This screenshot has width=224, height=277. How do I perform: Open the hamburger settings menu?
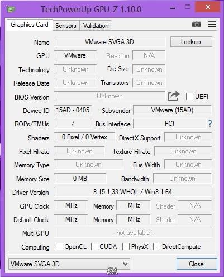click(x=212, y=24)
